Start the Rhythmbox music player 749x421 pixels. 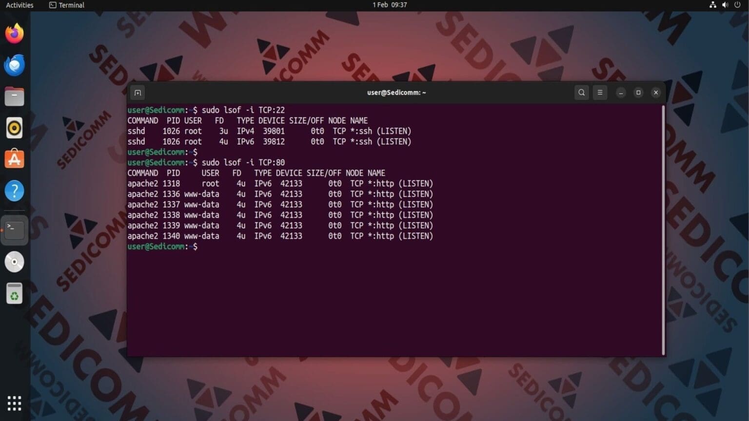pyautogui.click(x=14, y=127)
